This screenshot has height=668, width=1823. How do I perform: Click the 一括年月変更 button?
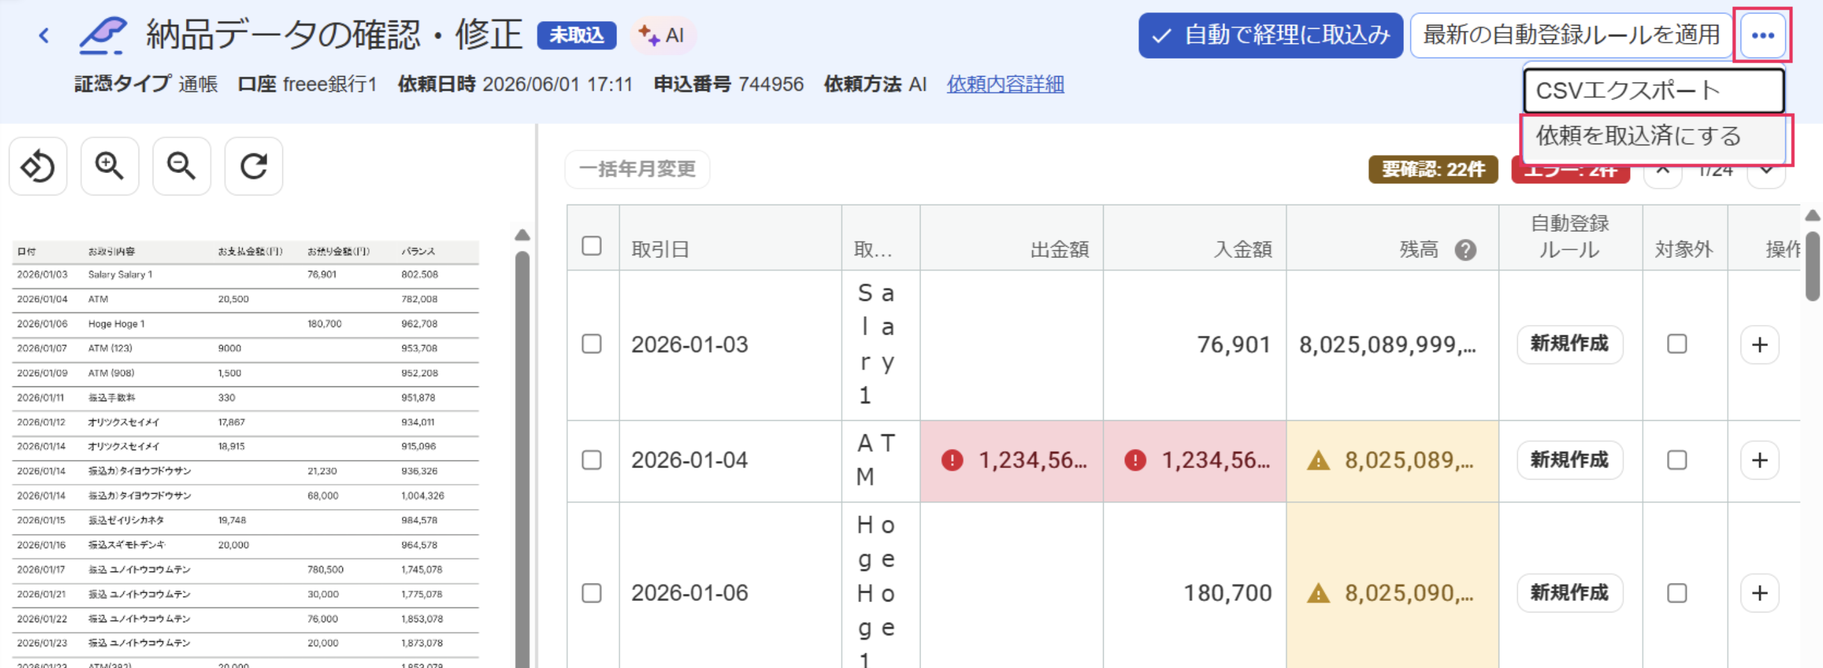coord(637,169)
